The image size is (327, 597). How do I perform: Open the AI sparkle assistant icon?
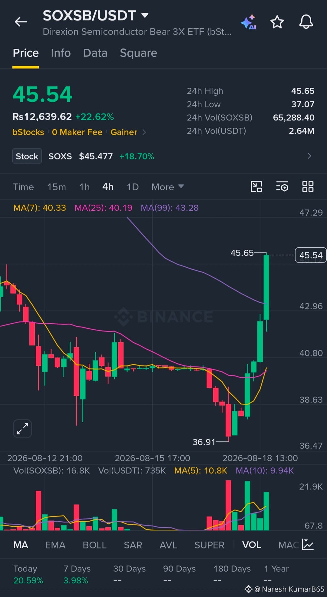coord(249,22)
